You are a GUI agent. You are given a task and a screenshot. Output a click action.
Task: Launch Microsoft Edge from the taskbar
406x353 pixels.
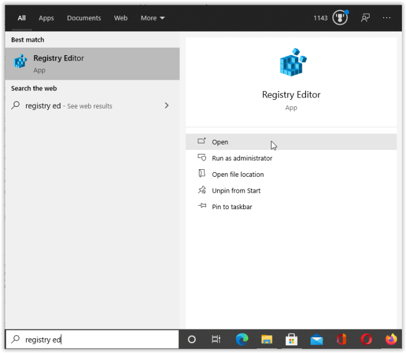tap(242, 339)
